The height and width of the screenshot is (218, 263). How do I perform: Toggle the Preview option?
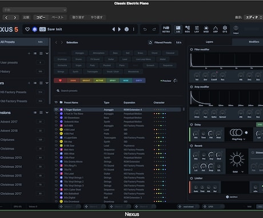coord(166,81)
